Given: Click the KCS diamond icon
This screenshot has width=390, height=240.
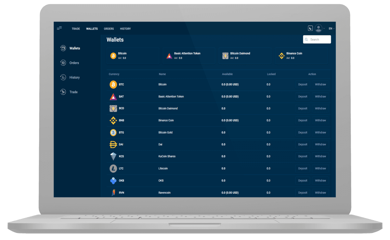Looking at the screenshot, I should (113, 156).
